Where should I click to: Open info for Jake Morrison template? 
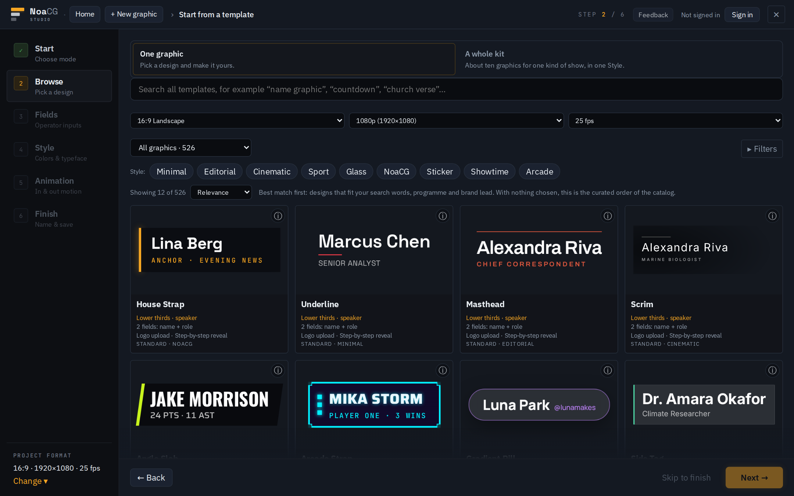pos(278,370)
